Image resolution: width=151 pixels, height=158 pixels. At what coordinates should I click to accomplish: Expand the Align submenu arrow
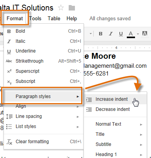pyautogui.click(x=78, y=107)
